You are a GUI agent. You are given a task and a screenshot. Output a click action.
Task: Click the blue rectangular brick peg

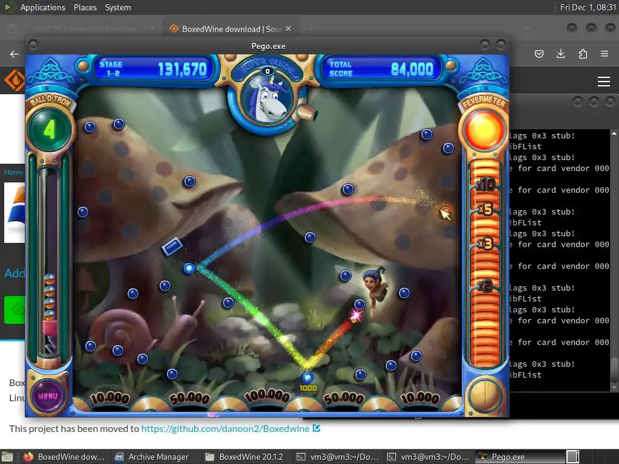[172, 247]
